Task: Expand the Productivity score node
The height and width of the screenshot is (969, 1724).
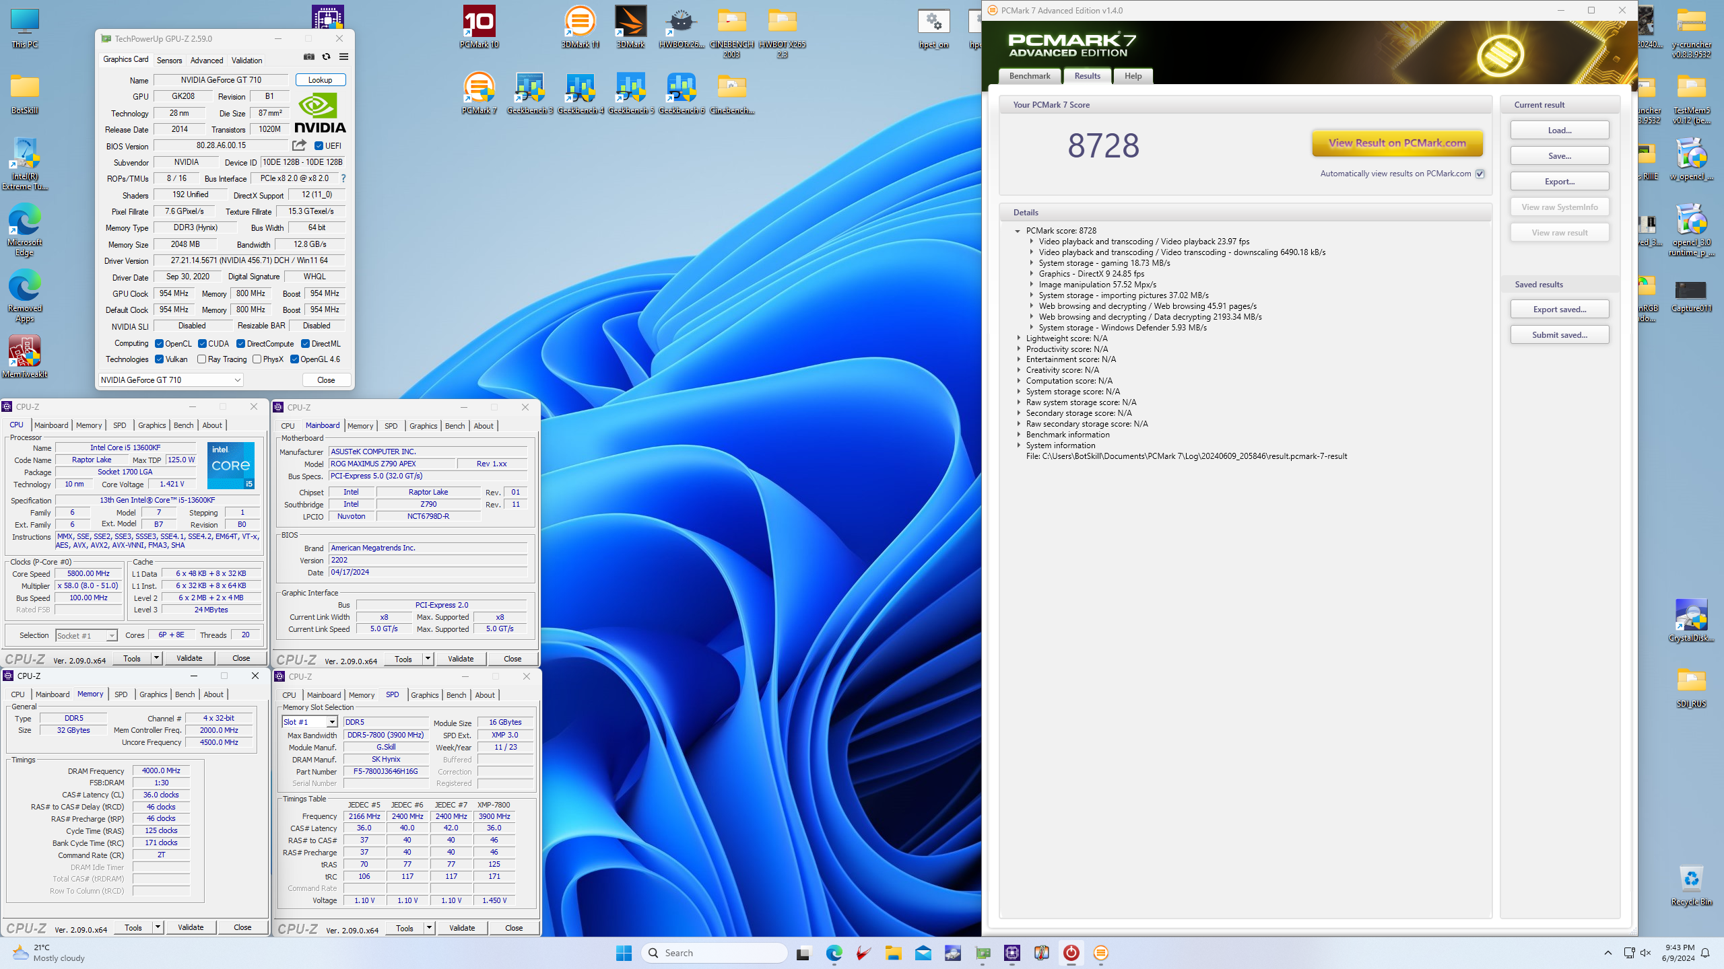Action: 1018,349
